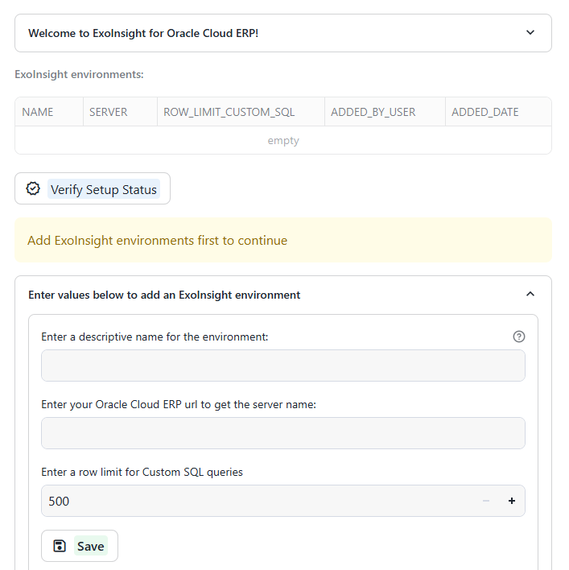Click the Verify Setup Status button
The width and height of the screenshot is (569, 570).
pos(93,188)
